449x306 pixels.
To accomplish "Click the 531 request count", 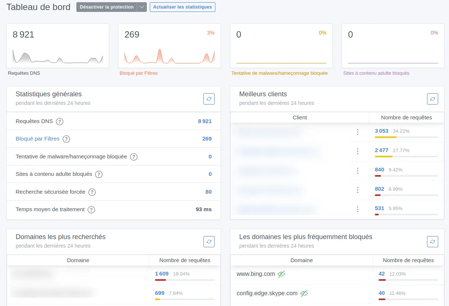I will coord(379,208).
